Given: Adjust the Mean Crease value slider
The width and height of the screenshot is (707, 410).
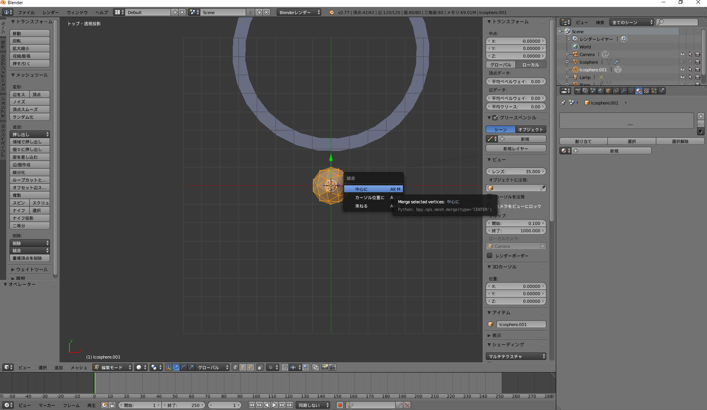Looking at the screenshot, I should (x=516, y=106).
